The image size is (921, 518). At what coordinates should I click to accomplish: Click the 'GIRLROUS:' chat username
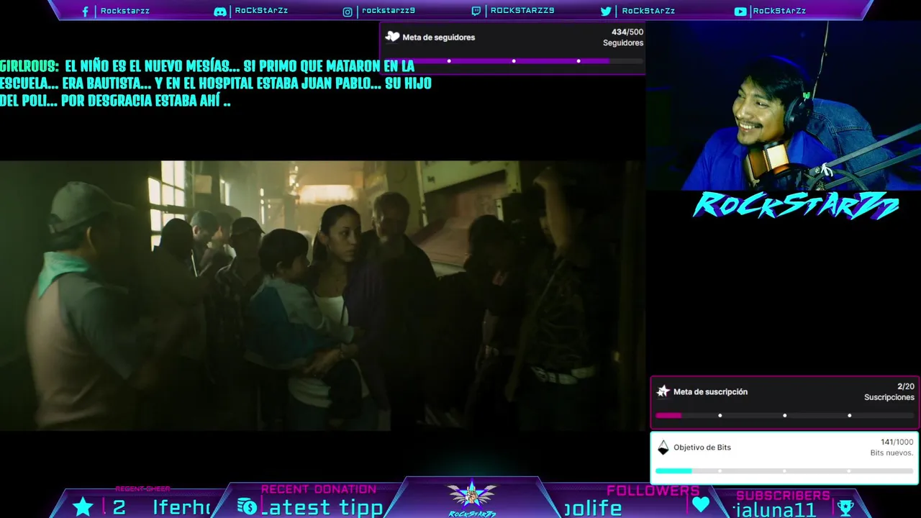tap(30, 66)
